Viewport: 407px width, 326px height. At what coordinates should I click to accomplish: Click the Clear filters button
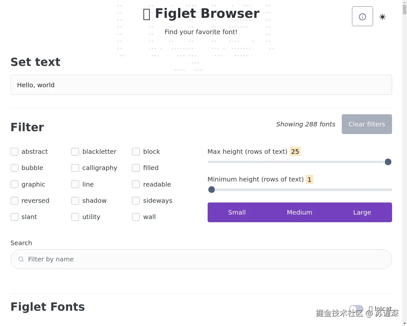tap(367, 124)
